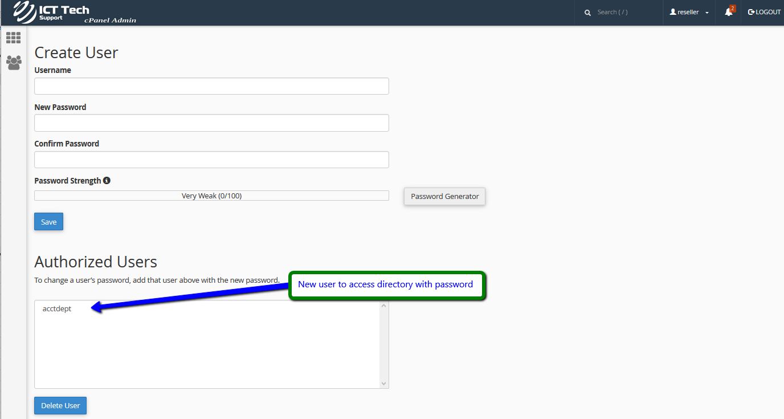The image size is (784, 419).
Task: Click the Delete User button
Action: click(x=60, y=405)
